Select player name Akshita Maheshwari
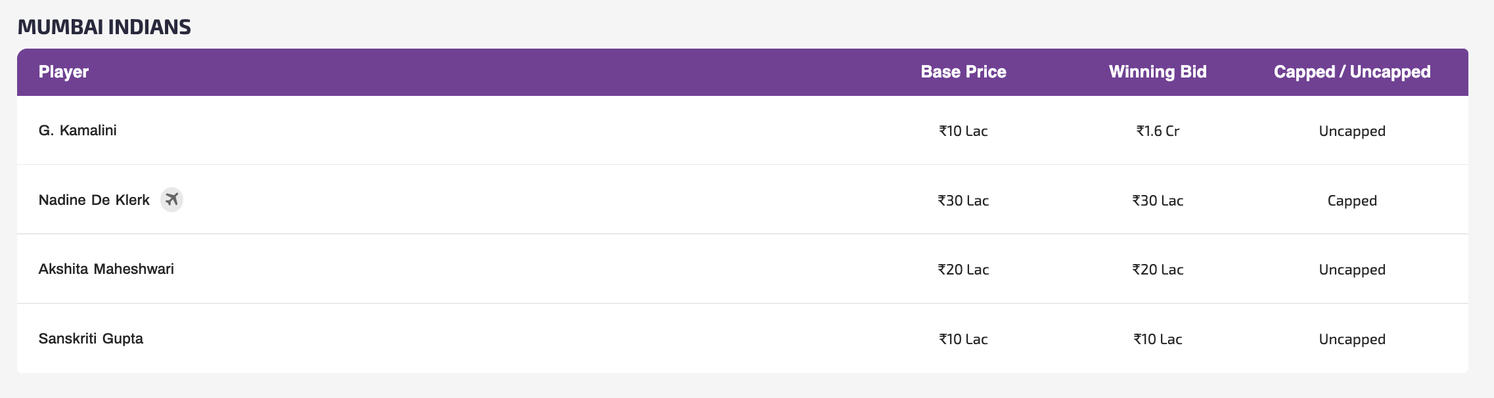 point(106,269)
